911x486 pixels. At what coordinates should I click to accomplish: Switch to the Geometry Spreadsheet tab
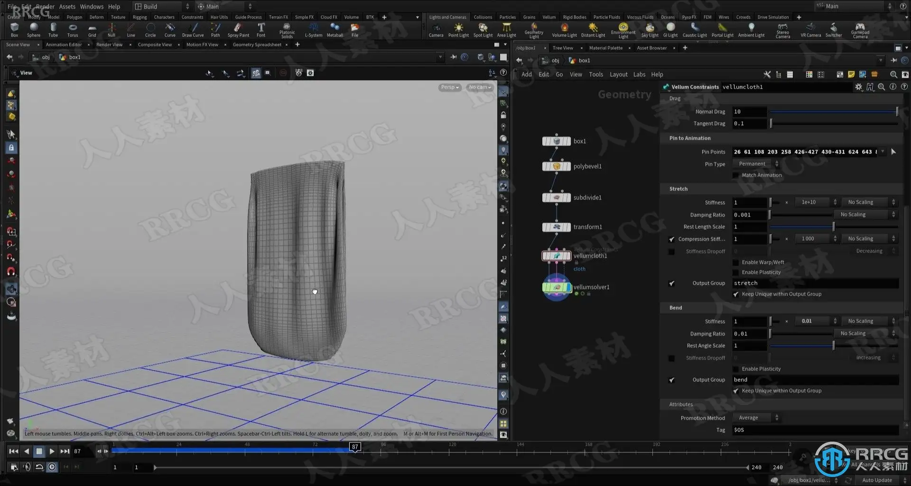pos(257,45)
